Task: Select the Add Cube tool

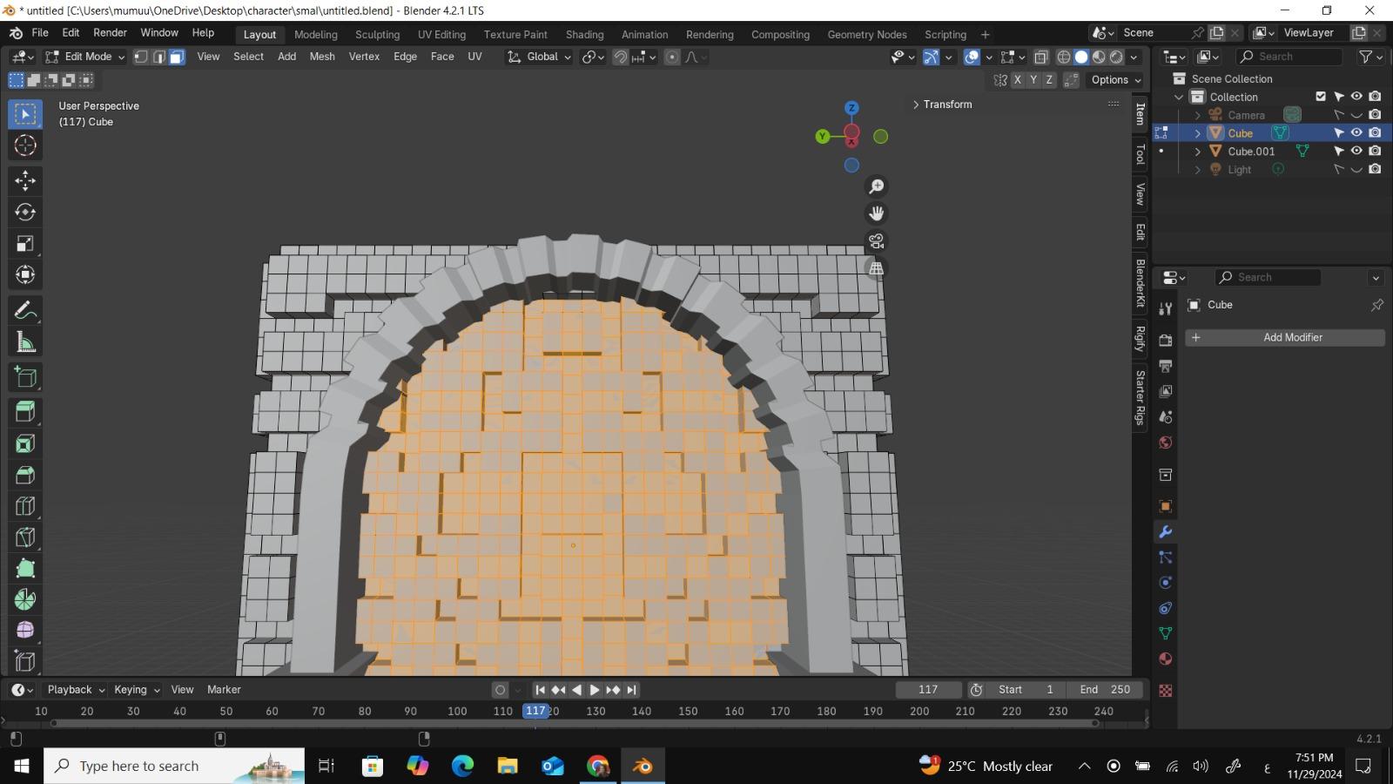Action: click(25, 377)
